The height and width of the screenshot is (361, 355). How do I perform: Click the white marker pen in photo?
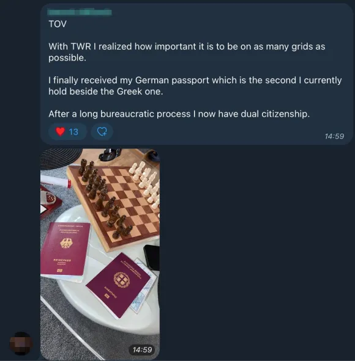click(x=56, y=181)
